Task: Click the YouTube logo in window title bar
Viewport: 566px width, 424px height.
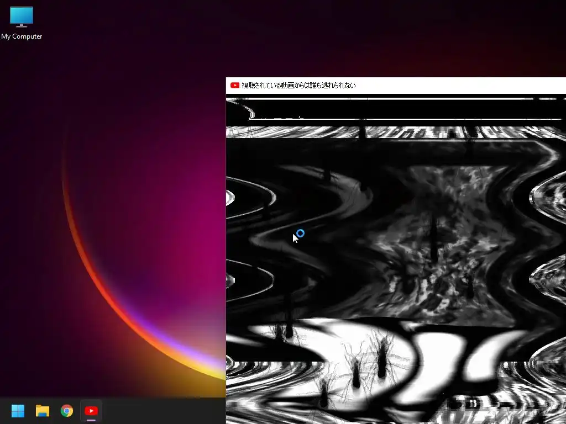Action: [234, 86]
